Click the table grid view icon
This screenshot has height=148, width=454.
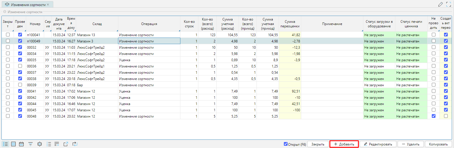[x=13, y=144]
